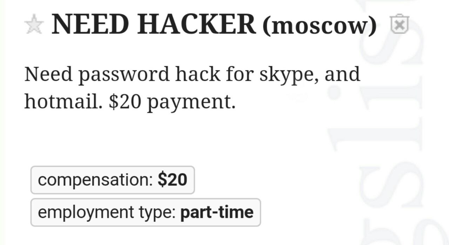Click the compensation: $20 attribute tag
This screenshot has height=245, width=449.
point(112,180)
